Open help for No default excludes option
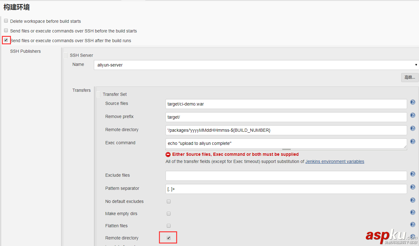Viewport: 419px width, 246px height. coord(412,200)
